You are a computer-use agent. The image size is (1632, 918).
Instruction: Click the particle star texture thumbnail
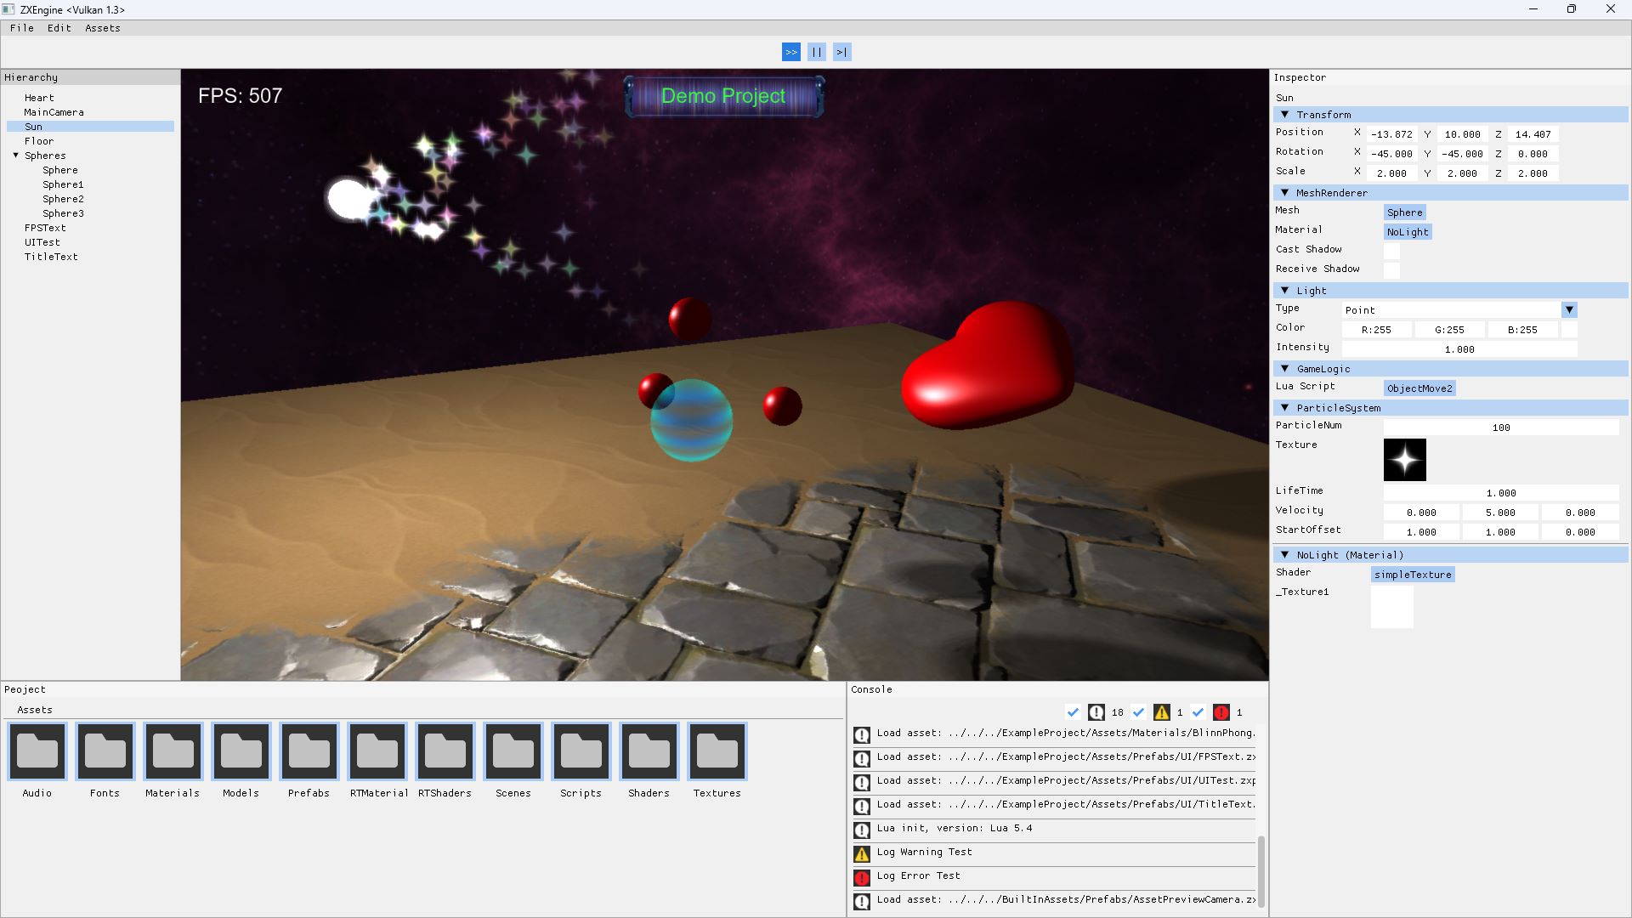coord(1404,460)
